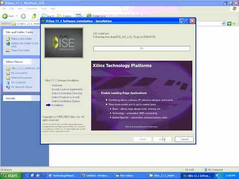
Task: Click the folder path in the Explorer address bar
Action: (28, 24)
